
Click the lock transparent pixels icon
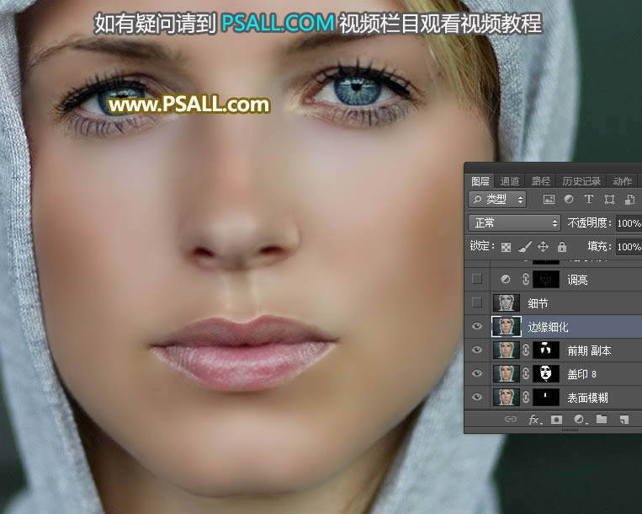pyautogui.click(x=507, y=247)
